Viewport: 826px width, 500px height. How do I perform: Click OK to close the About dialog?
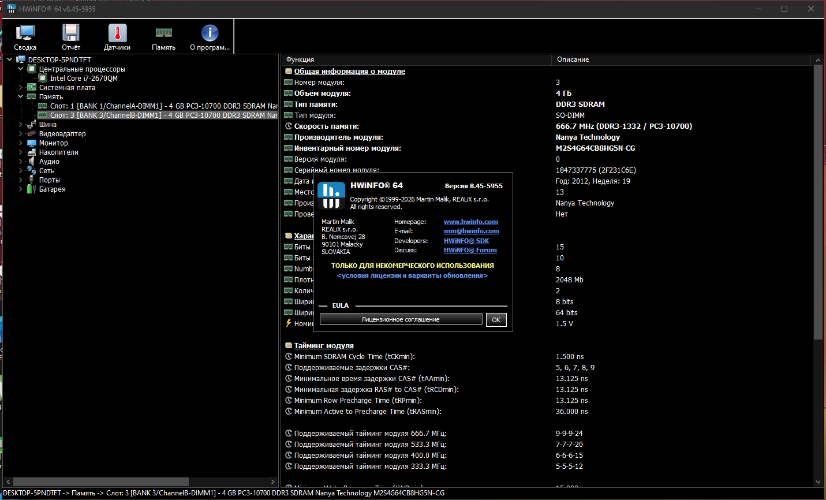[x=496, y=320]
